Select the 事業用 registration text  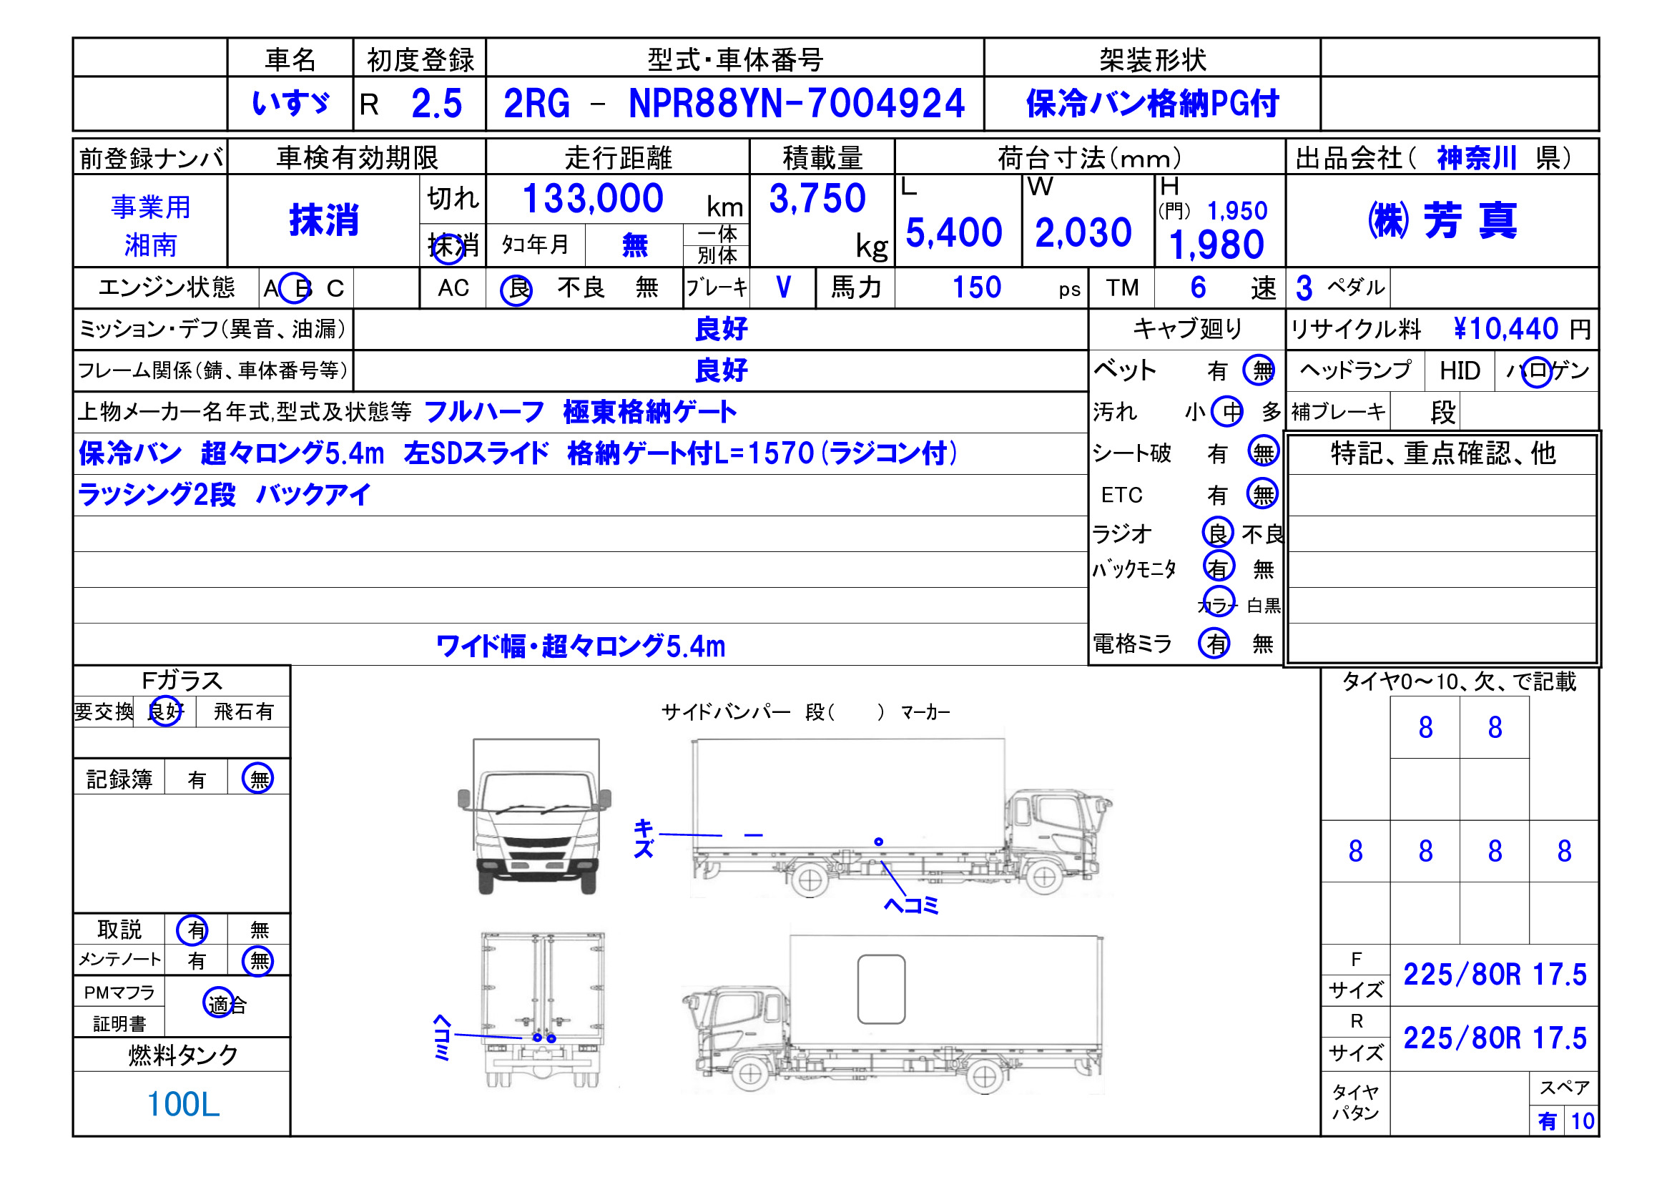click(151, 207)
